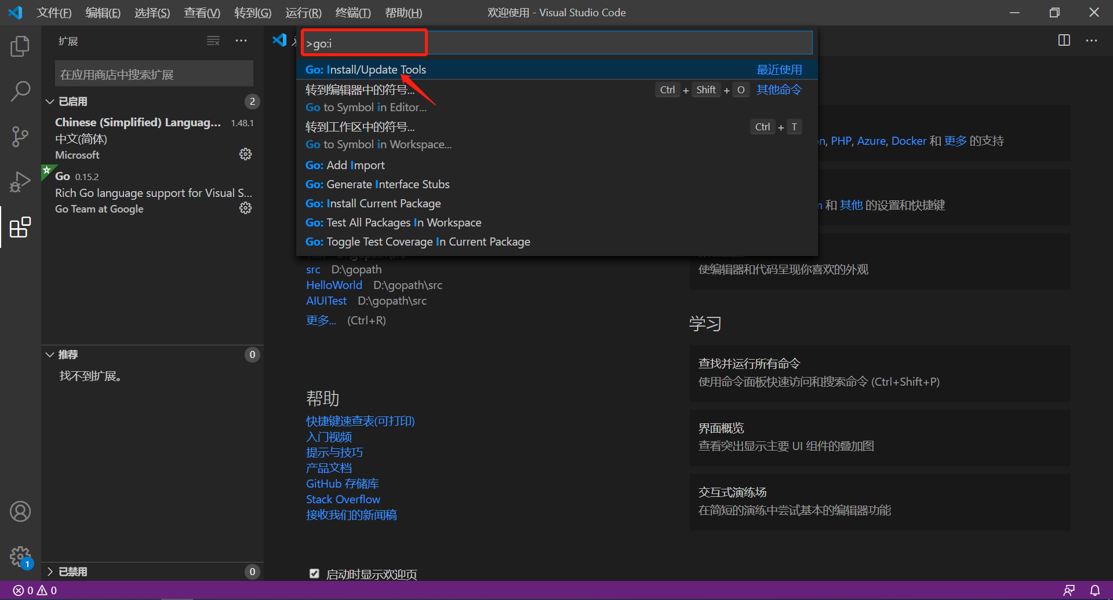Viewport: 1113px width, 600px height.
Task: Run Go: Test All Packages In Workspace
Action: coord(557,222)
